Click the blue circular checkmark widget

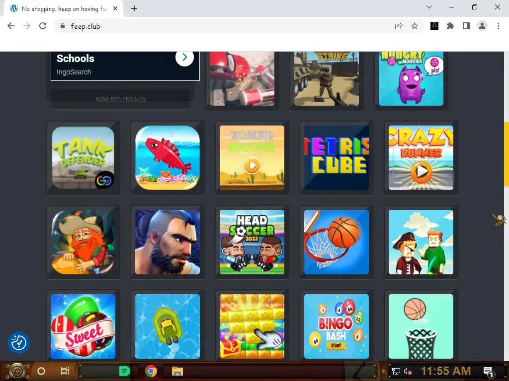pyautogui.click(x=19, y=342)
